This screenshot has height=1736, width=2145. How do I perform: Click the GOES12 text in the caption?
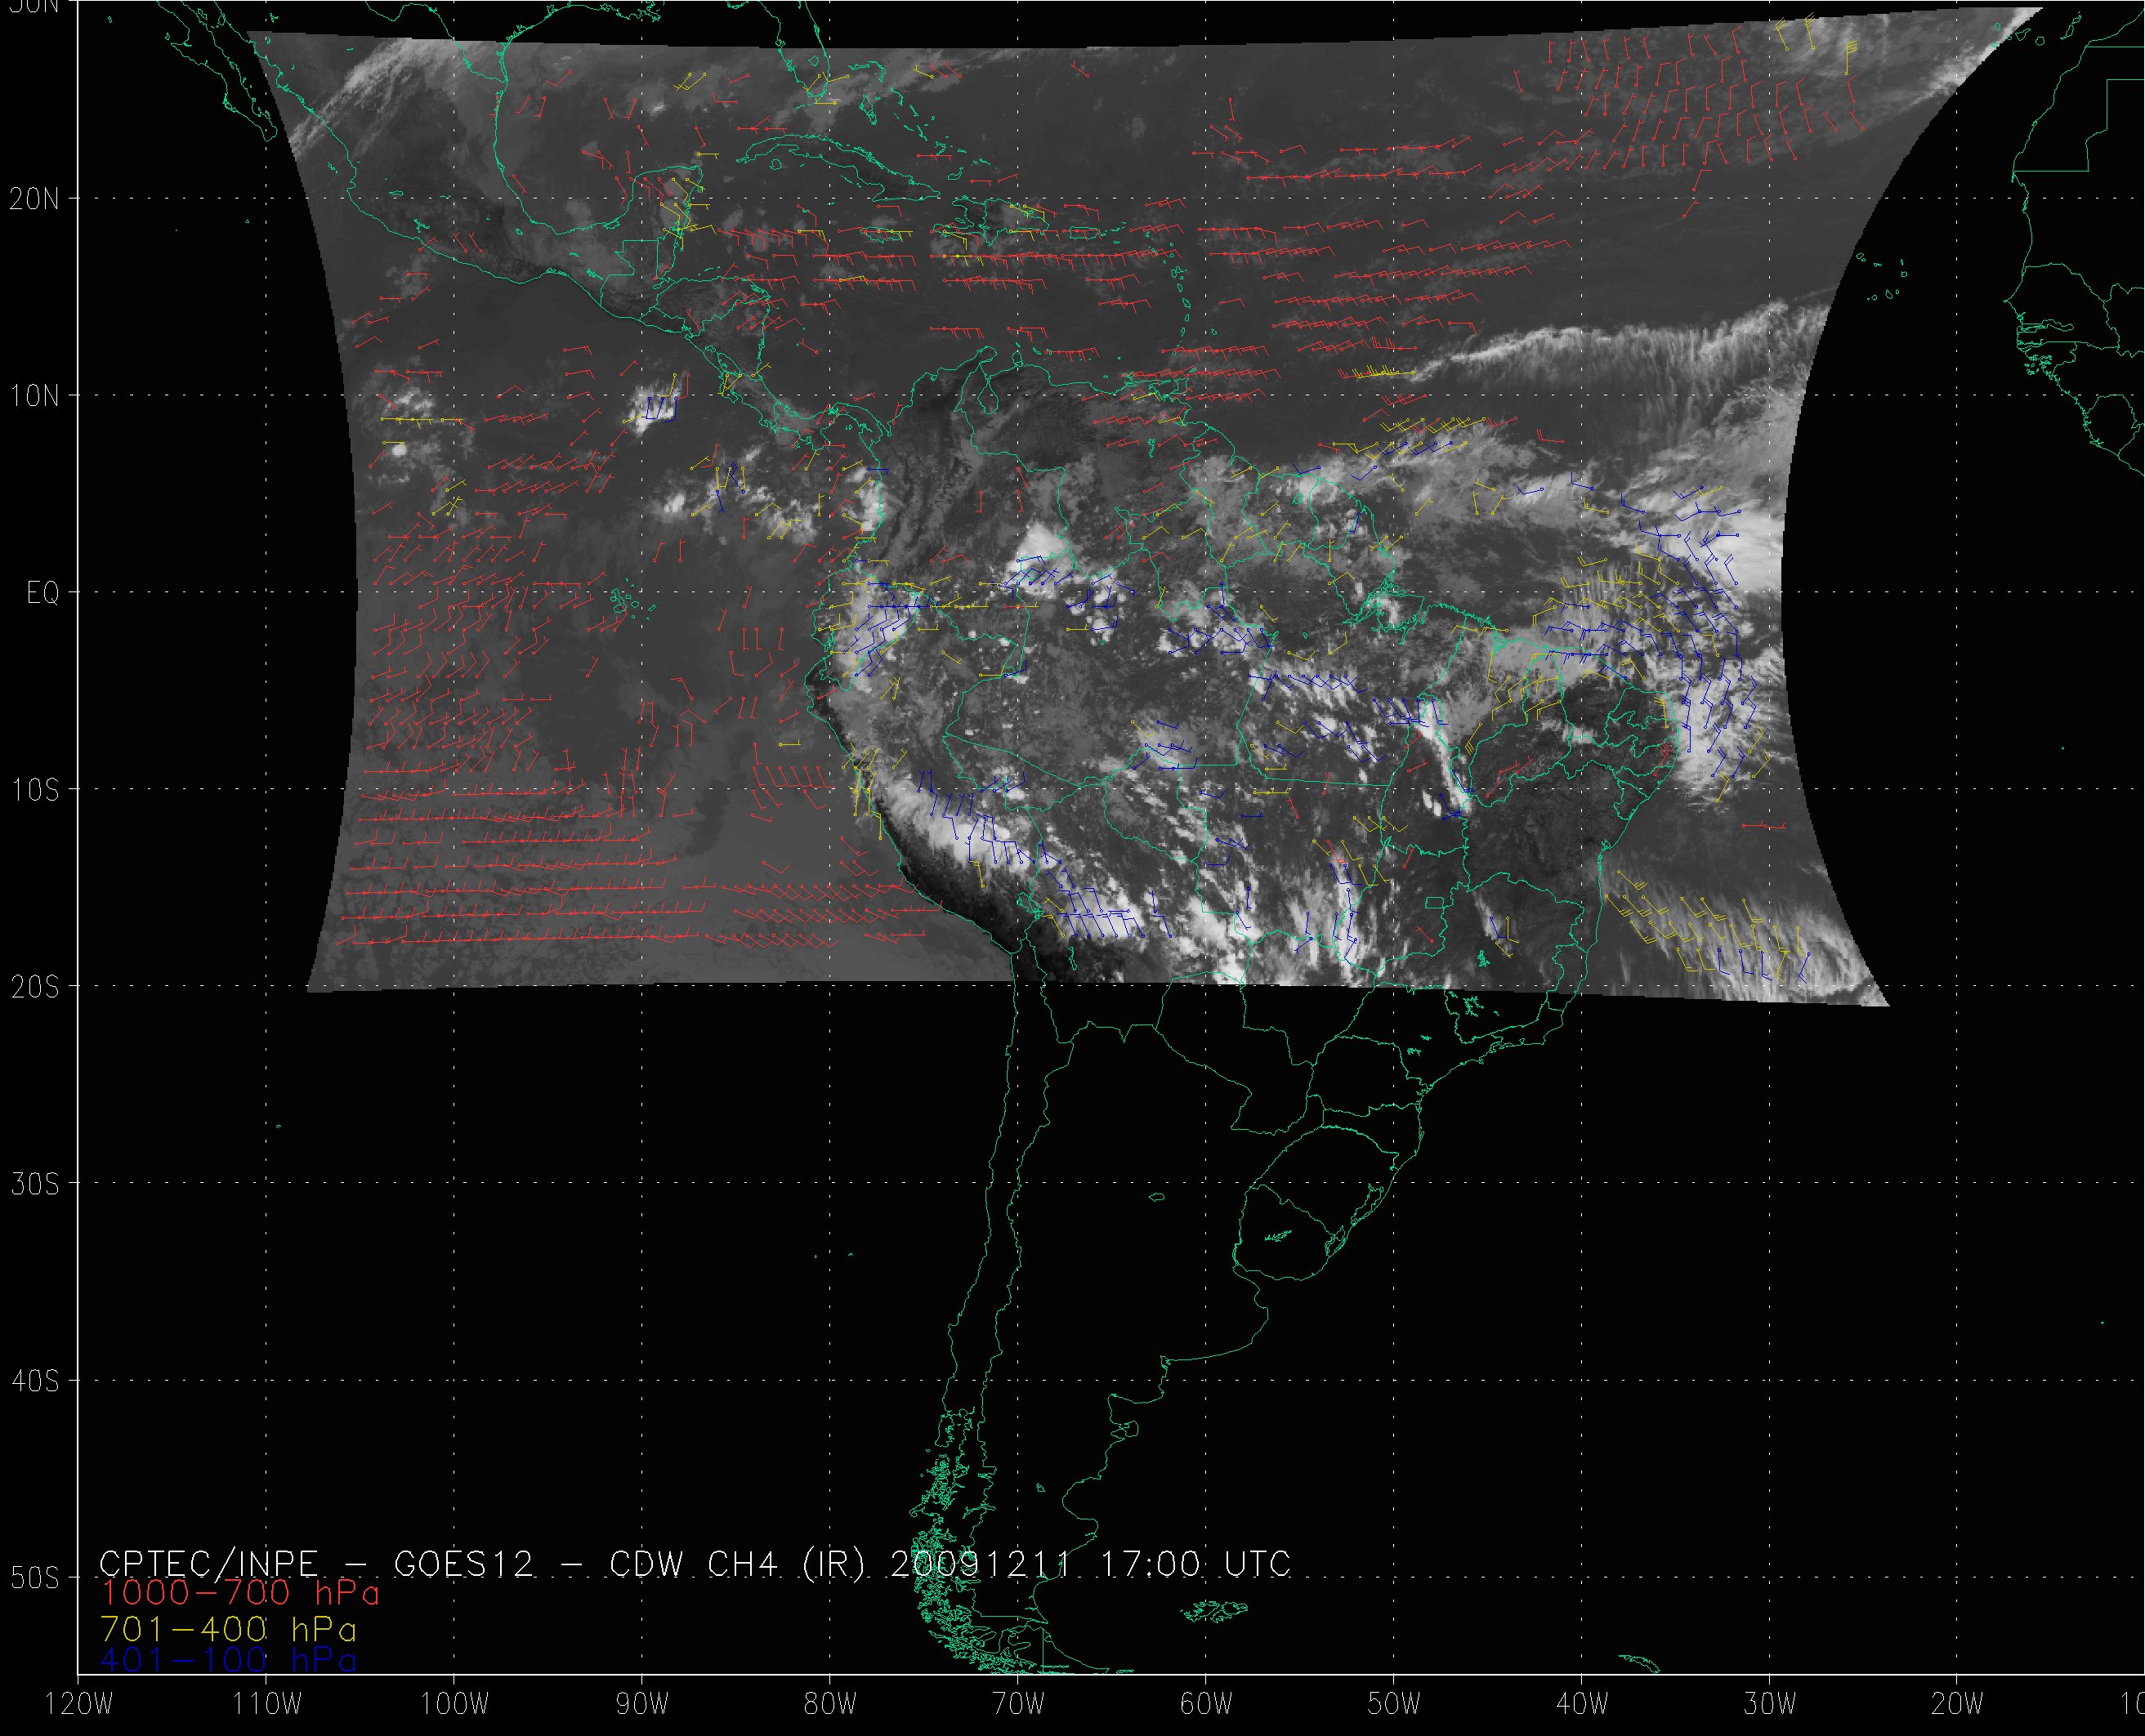click(x=464, y=1564)
